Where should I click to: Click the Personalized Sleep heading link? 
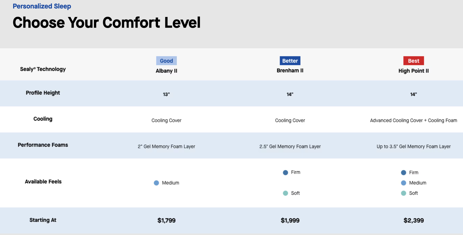pos(42,6)
